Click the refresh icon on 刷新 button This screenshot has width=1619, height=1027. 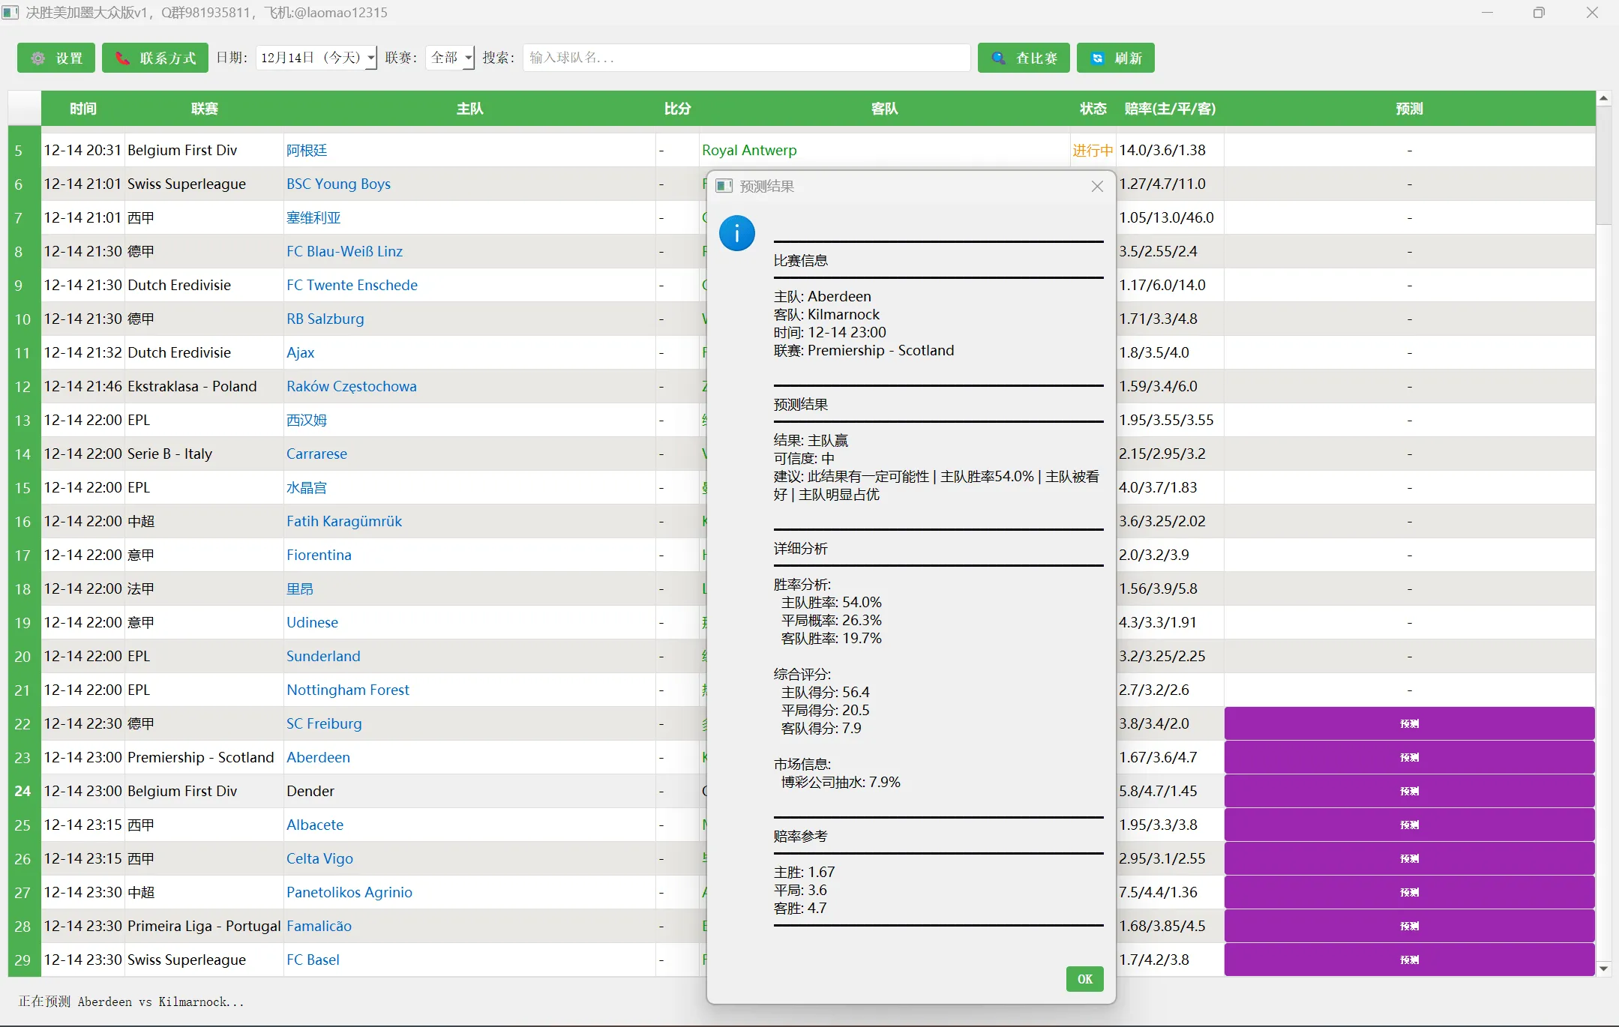coord(1097,58)
